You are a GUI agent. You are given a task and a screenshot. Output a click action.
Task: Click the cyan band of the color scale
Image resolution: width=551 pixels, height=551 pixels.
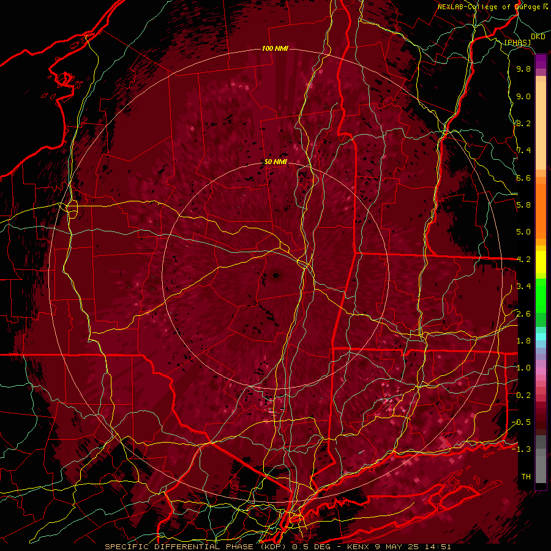(541, 337)
